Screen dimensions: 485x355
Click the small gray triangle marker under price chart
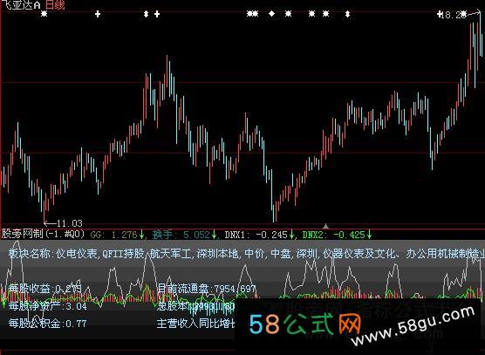325,226
